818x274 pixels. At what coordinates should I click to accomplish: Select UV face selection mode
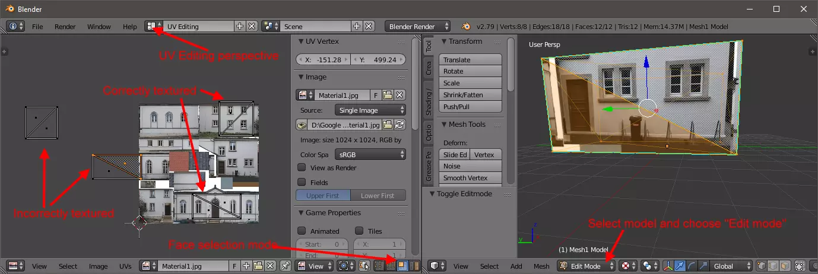[x=402, y=266]
